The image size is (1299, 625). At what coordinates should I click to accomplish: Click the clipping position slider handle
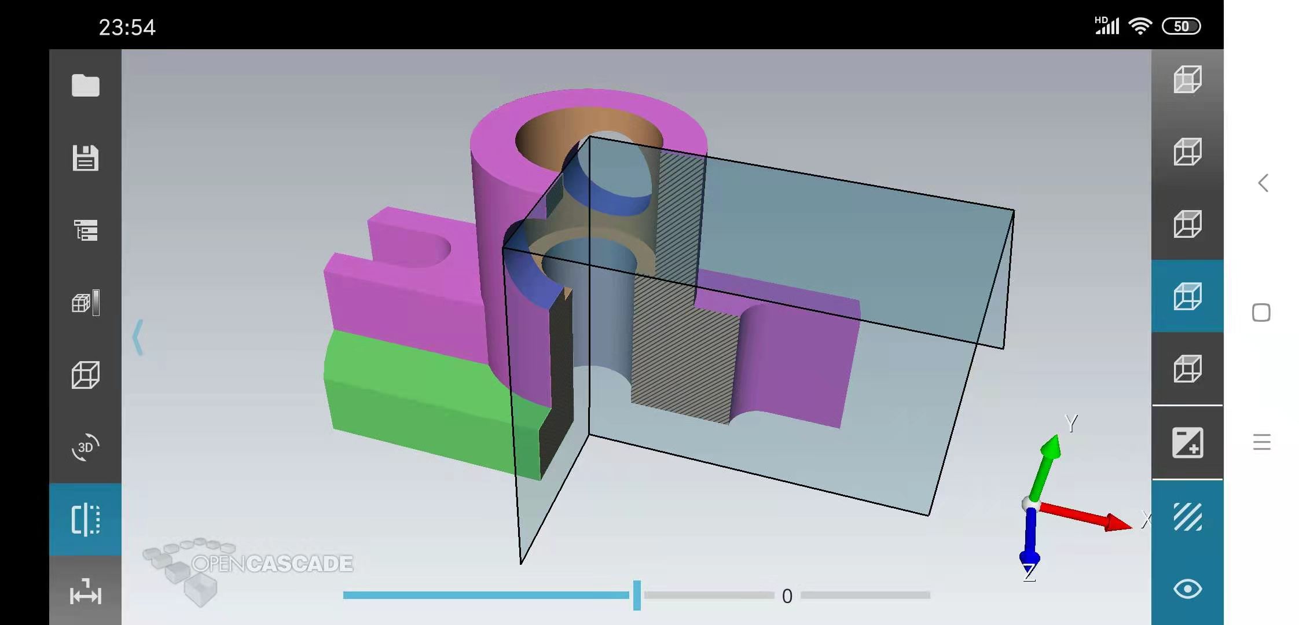click(637, 595)
